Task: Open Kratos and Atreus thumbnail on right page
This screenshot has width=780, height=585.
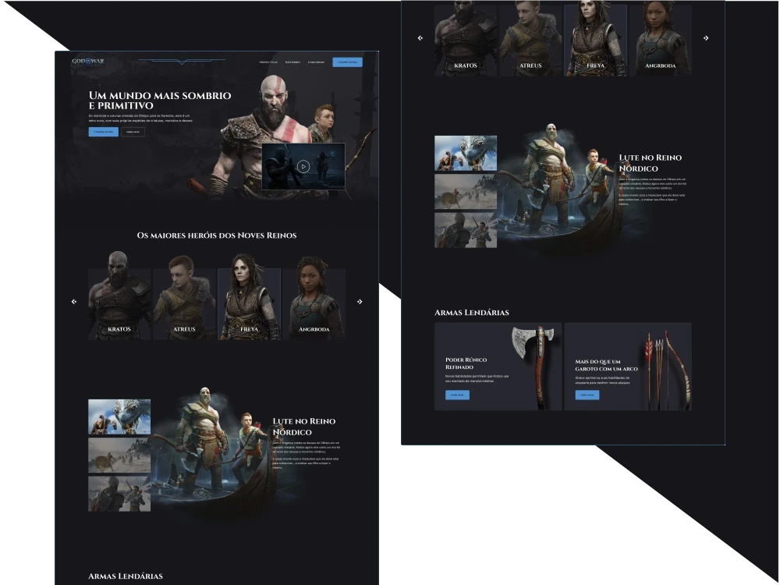Action: tap(466, 230)
